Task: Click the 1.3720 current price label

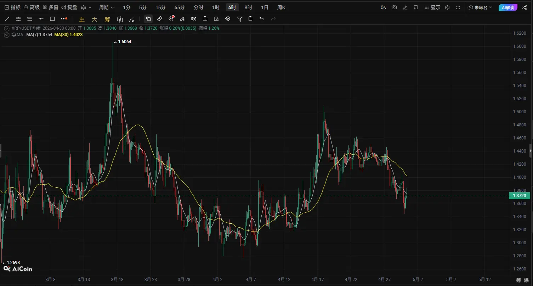Action: pyautogui.click(x=520, y=196)
